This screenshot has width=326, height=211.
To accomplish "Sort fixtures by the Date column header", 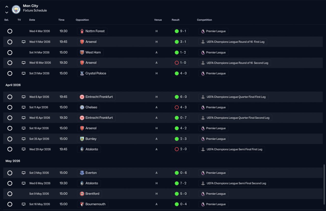I will [32, 20].
